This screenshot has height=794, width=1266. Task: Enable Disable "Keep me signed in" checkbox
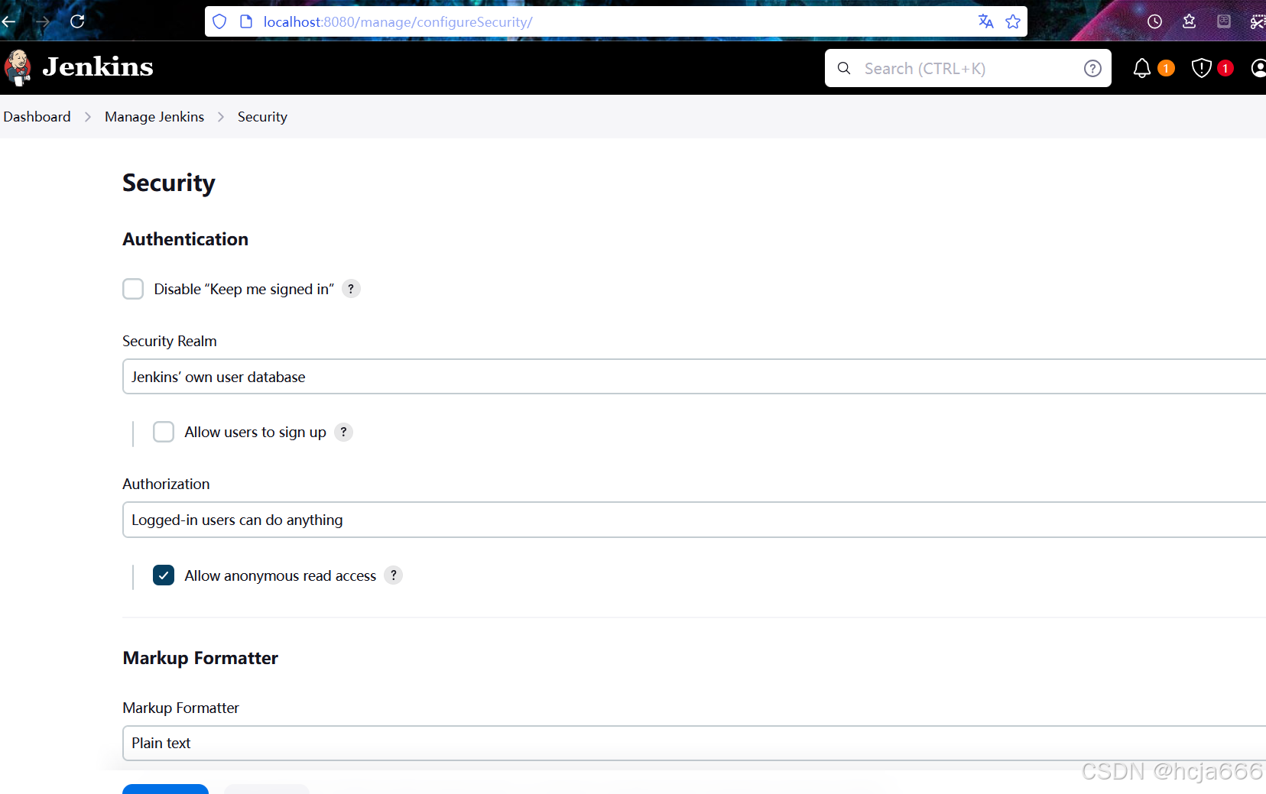133,289
